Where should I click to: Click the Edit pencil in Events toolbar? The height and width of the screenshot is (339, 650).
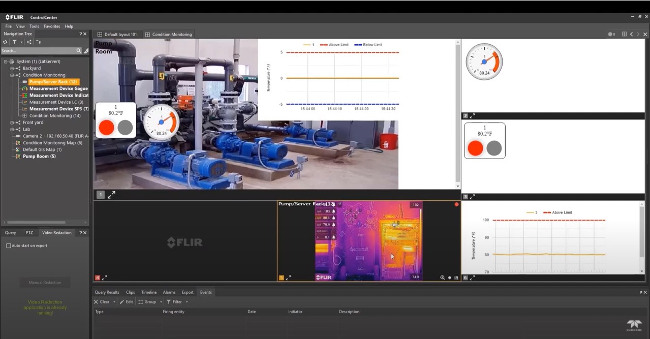coord(126,302)
